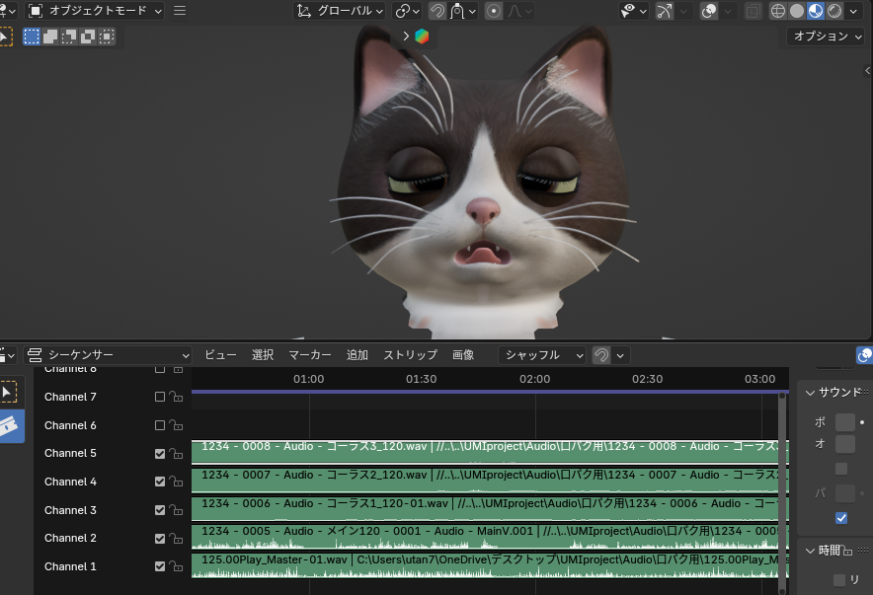Screen dimensions: 873x595
Task: Select the intersect selection mode icon
Action: pyautogui.click(x=107, y=37)
